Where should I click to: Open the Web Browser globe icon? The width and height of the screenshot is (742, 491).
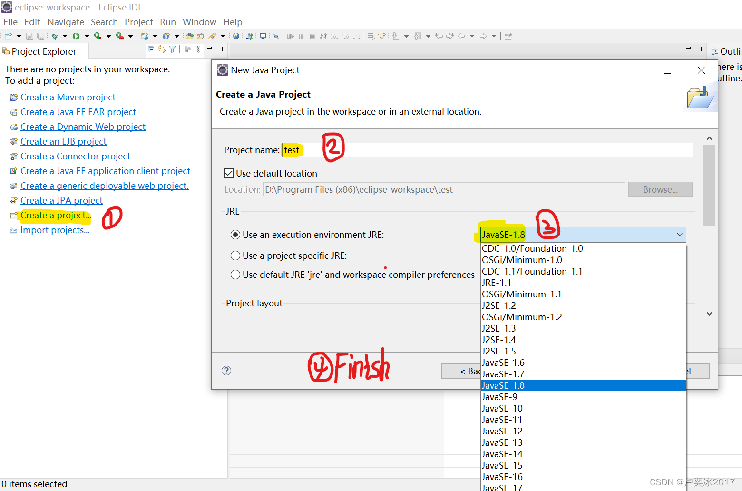(236, 36)
